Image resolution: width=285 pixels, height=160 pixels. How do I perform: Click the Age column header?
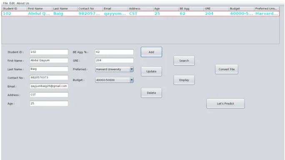click(166, 9)
